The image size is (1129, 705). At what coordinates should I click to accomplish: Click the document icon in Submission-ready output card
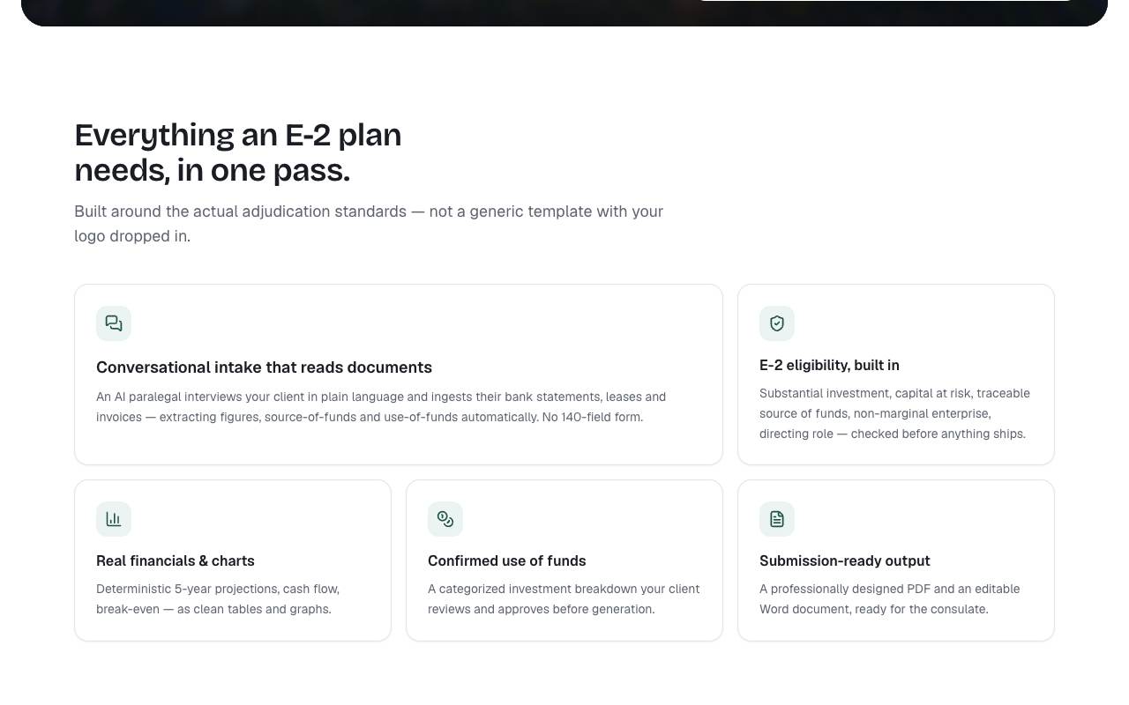tap(777, 519)
